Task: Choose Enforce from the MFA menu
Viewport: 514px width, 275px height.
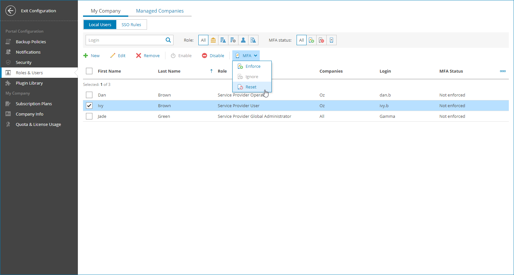Action: [252, 66]
